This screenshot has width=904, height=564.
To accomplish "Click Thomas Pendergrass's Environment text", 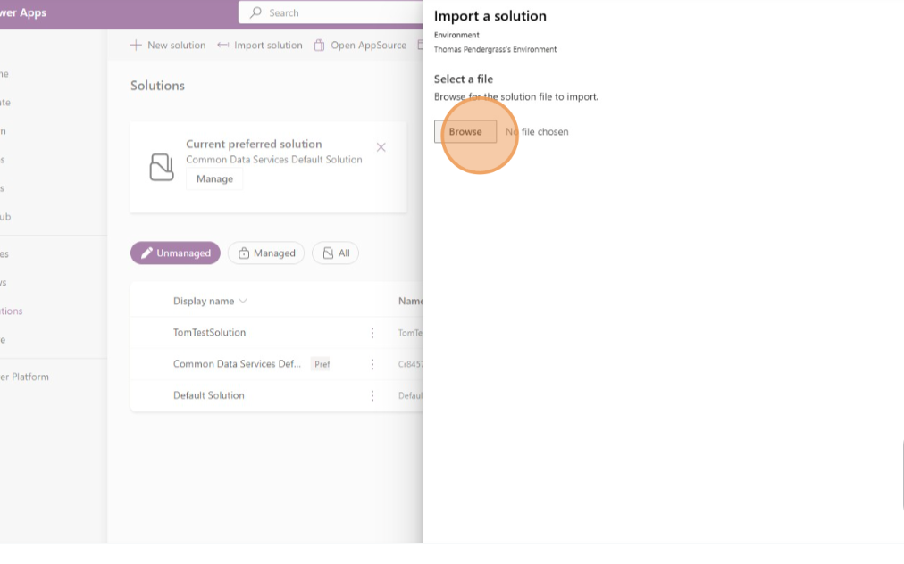I will (495, 50).
